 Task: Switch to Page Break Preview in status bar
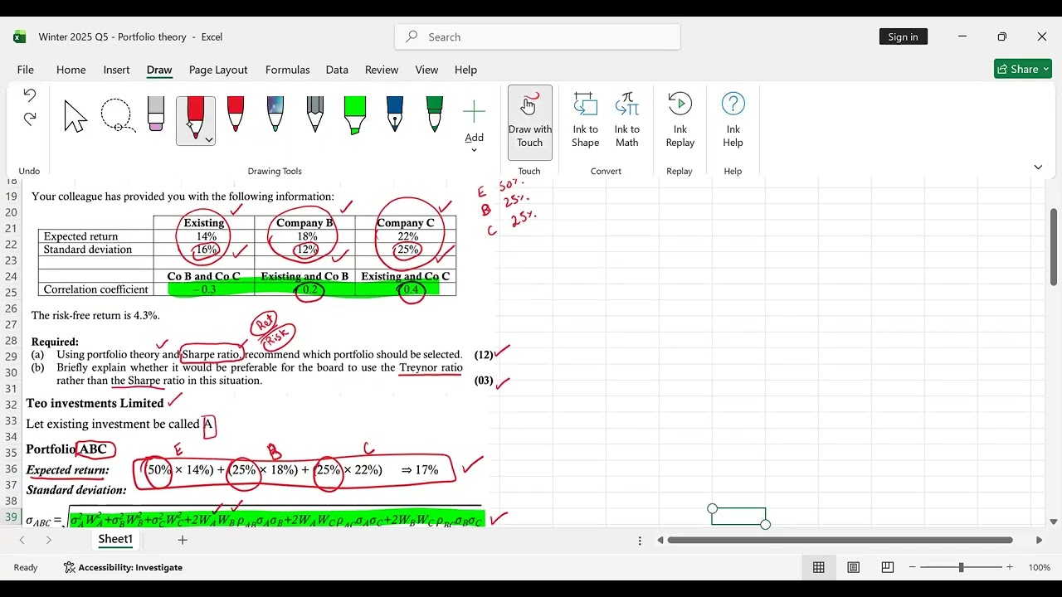click(x=887, y=567)
